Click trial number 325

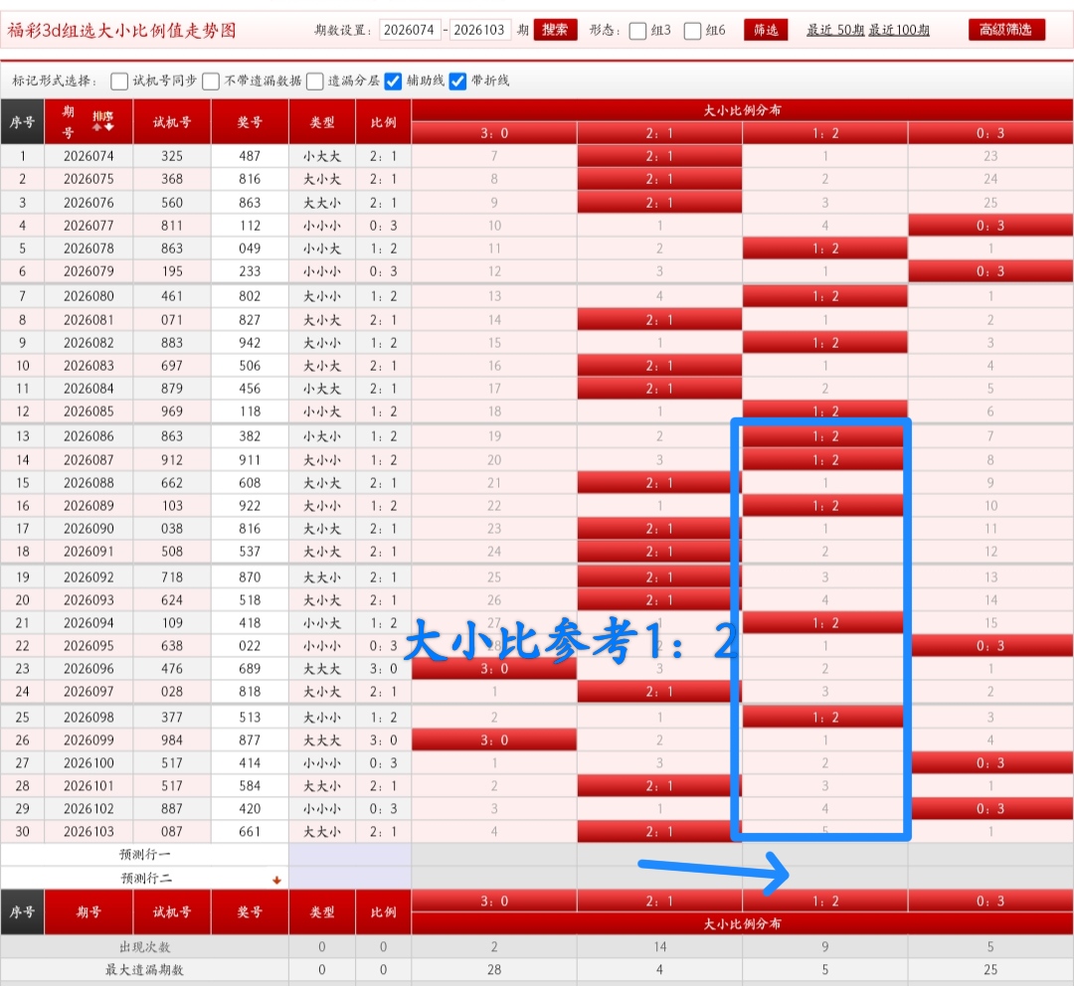(x=172, y=156)
